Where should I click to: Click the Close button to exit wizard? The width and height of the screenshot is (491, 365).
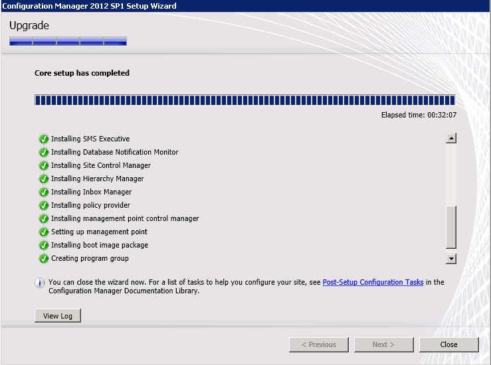pyautogui.click(x=448, y=344)
